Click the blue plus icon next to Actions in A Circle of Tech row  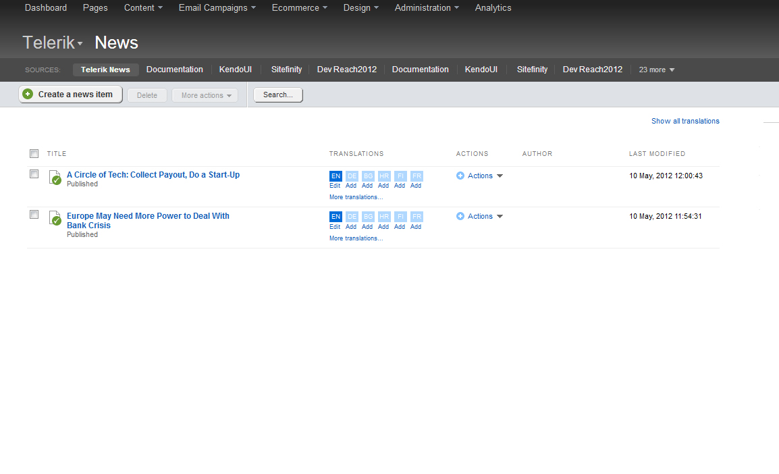pos(460,176)
